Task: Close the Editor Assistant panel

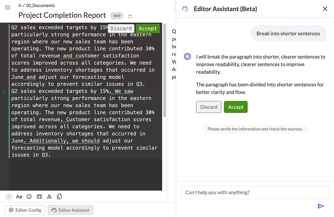Action: 325,9
